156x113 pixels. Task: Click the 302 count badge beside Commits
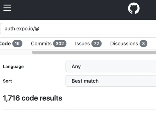coord(60,44)
